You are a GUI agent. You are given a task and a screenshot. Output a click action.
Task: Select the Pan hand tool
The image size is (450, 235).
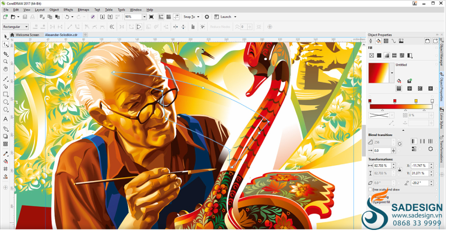6,69
